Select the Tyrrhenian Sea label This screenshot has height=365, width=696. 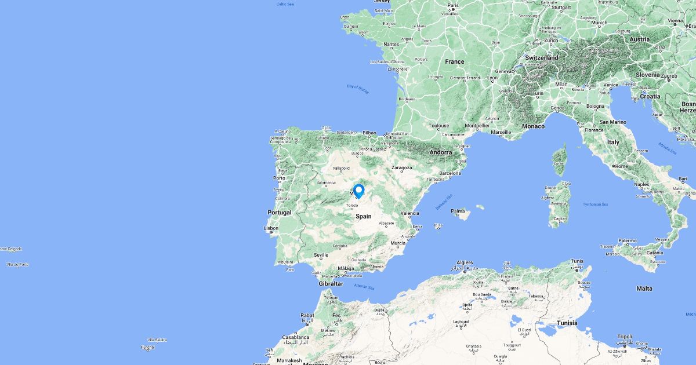click(x=596, y=204)
